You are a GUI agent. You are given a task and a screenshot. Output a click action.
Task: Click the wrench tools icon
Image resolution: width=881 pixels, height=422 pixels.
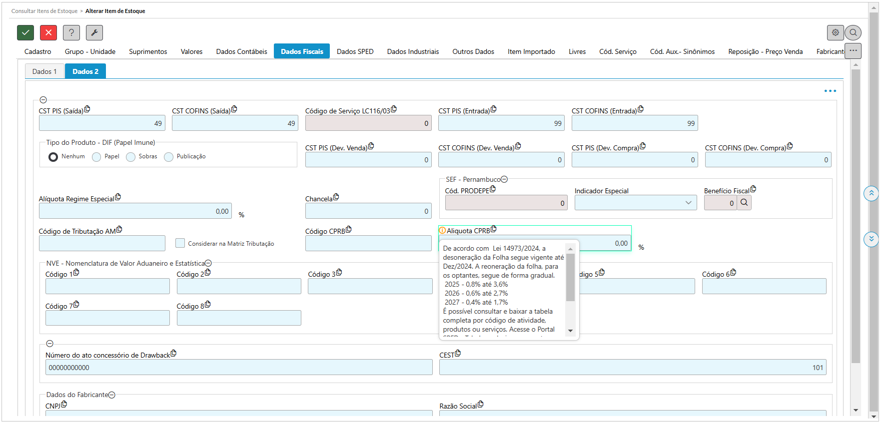coord(94,32)
